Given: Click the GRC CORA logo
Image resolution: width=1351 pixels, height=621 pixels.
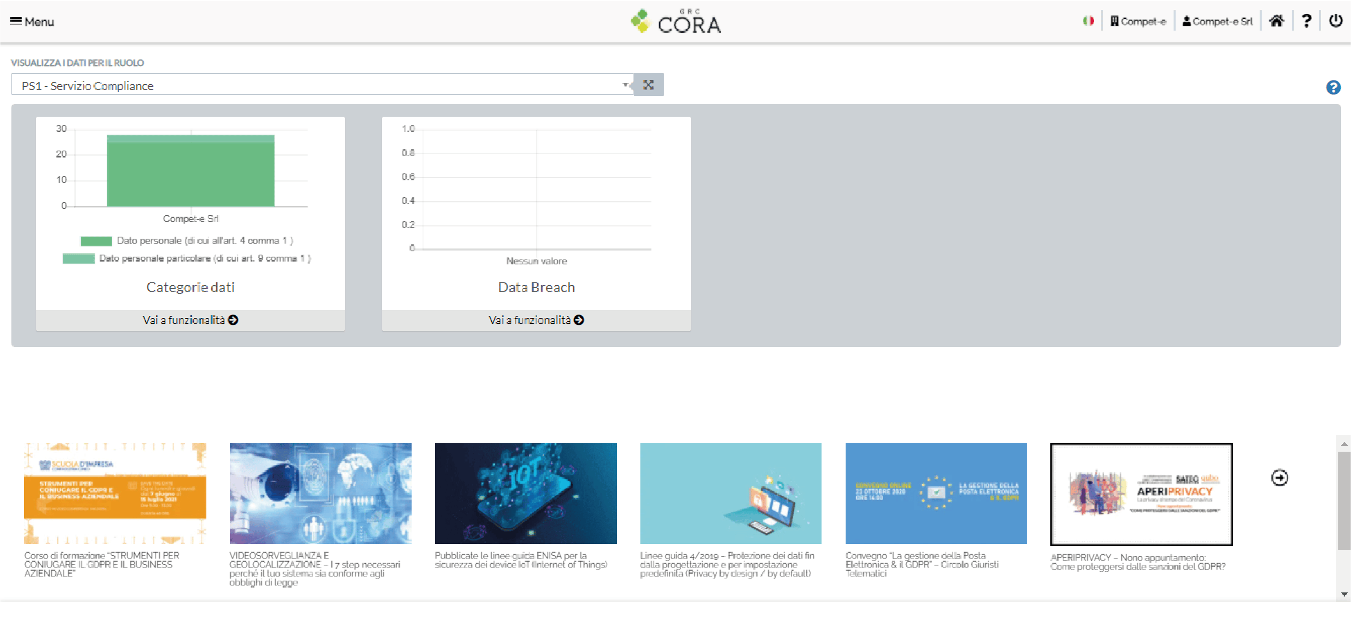Looking at the screenshot, I should pos(677,22).
